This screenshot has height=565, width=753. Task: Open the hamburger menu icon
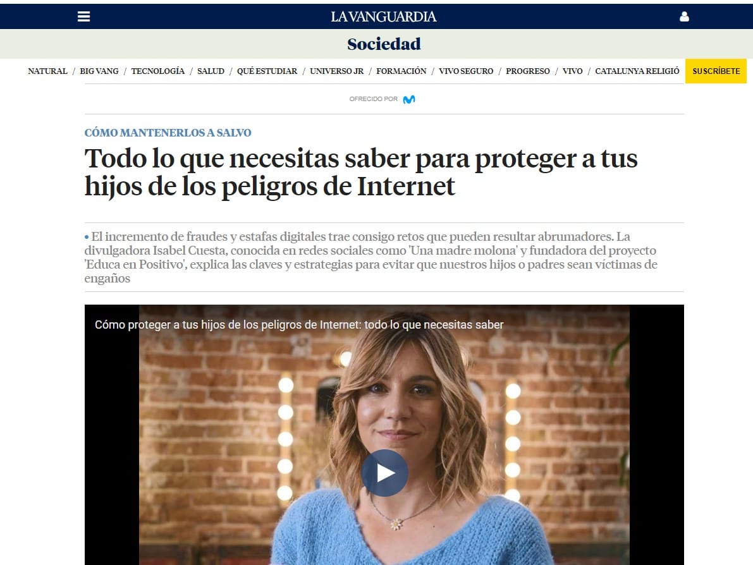83,16
